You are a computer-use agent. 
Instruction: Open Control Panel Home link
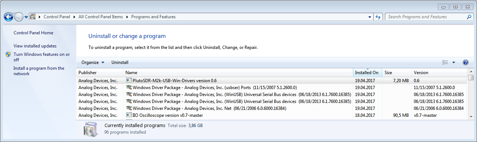(33, 33)
